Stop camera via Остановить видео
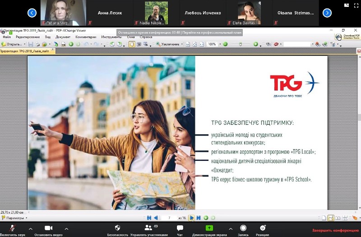 48,229
